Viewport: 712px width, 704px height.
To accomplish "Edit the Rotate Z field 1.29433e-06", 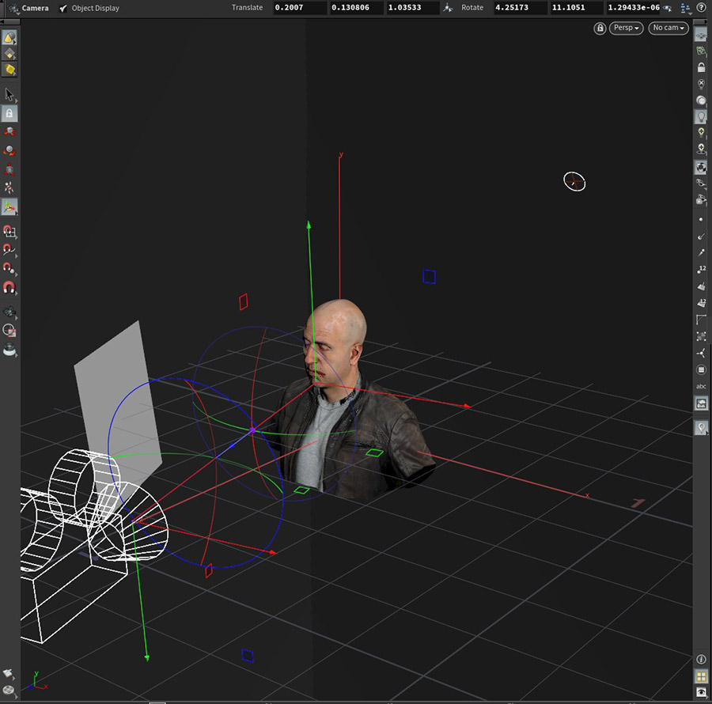I will [634, 8].
